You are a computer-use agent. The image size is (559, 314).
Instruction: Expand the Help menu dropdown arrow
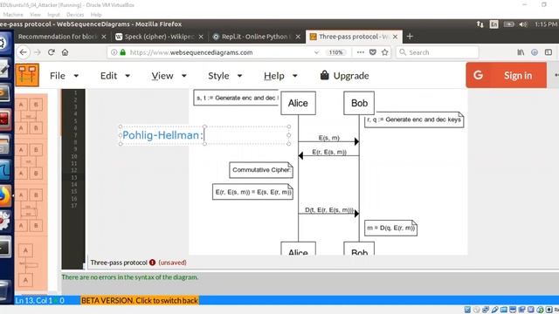click(x=295, y=76)
